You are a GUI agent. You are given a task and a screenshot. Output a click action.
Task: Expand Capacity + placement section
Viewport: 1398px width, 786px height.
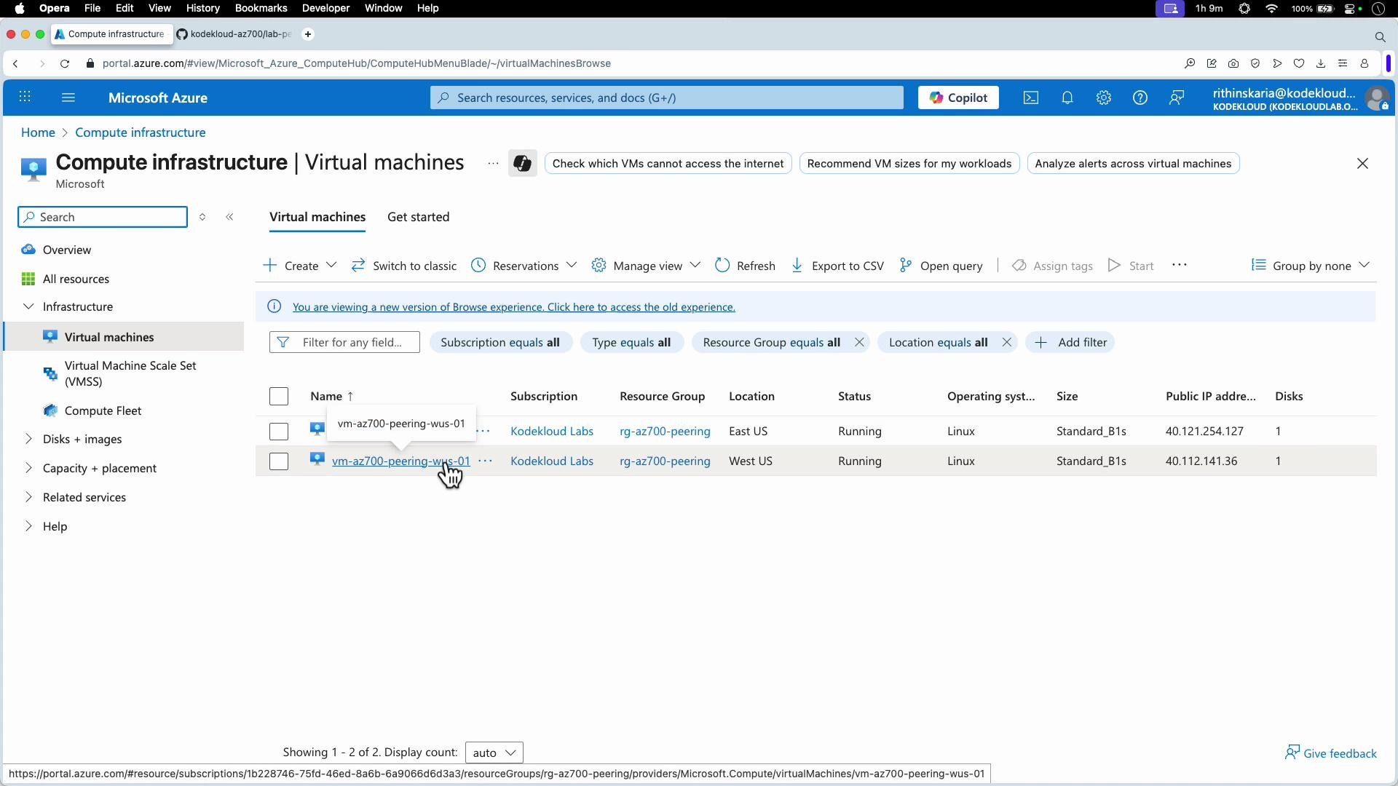point(28,468)
